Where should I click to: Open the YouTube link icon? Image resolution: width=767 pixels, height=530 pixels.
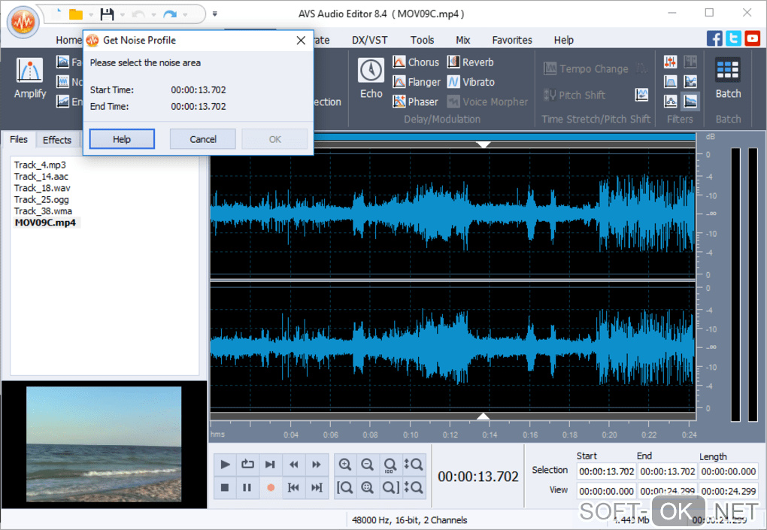pyautogui.click(x=751, y=38)
